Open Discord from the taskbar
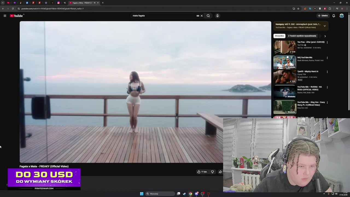The width and height of the screenshot is (350, 197). click(x=196, y=194)
